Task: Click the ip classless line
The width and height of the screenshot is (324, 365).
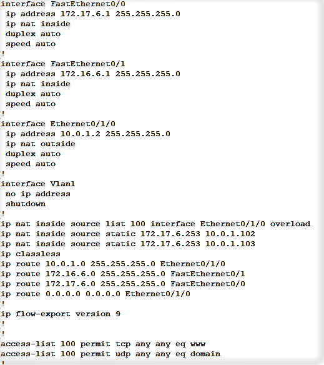Action: click(31, 254)
